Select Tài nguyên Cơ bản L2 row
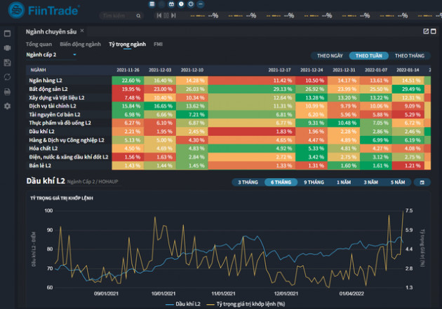The image size is (442, 309). pyautogui.click(x=228, y=114)
